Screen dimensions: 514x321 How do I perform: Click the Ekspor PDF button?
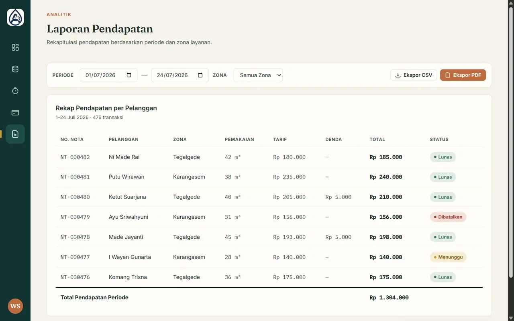tap(463, 75)
